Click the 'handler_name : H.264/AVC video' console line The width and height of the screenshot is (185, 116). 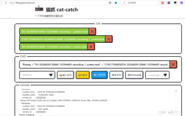[38, 95]
